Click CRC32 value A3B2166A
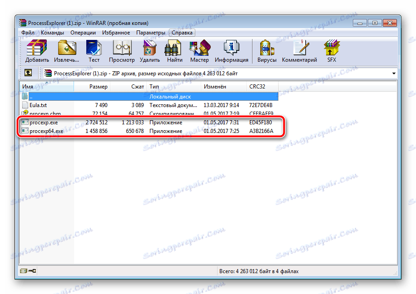Screen dimensions: 416x294 click(261, 131)
